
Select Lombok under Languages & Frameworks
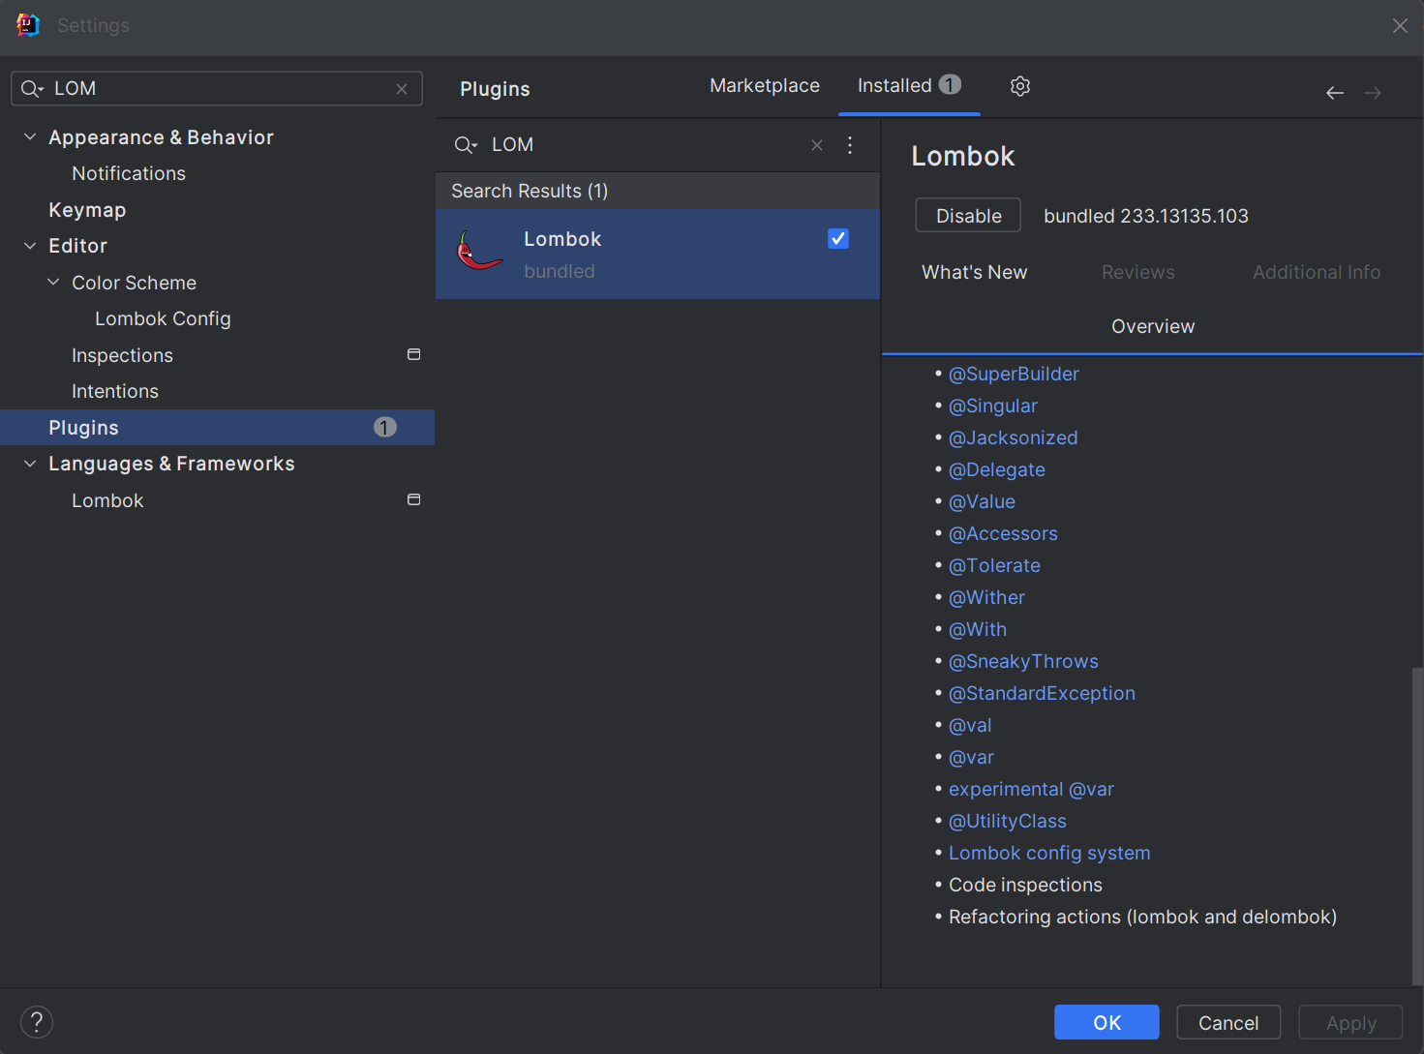(107, 500)
